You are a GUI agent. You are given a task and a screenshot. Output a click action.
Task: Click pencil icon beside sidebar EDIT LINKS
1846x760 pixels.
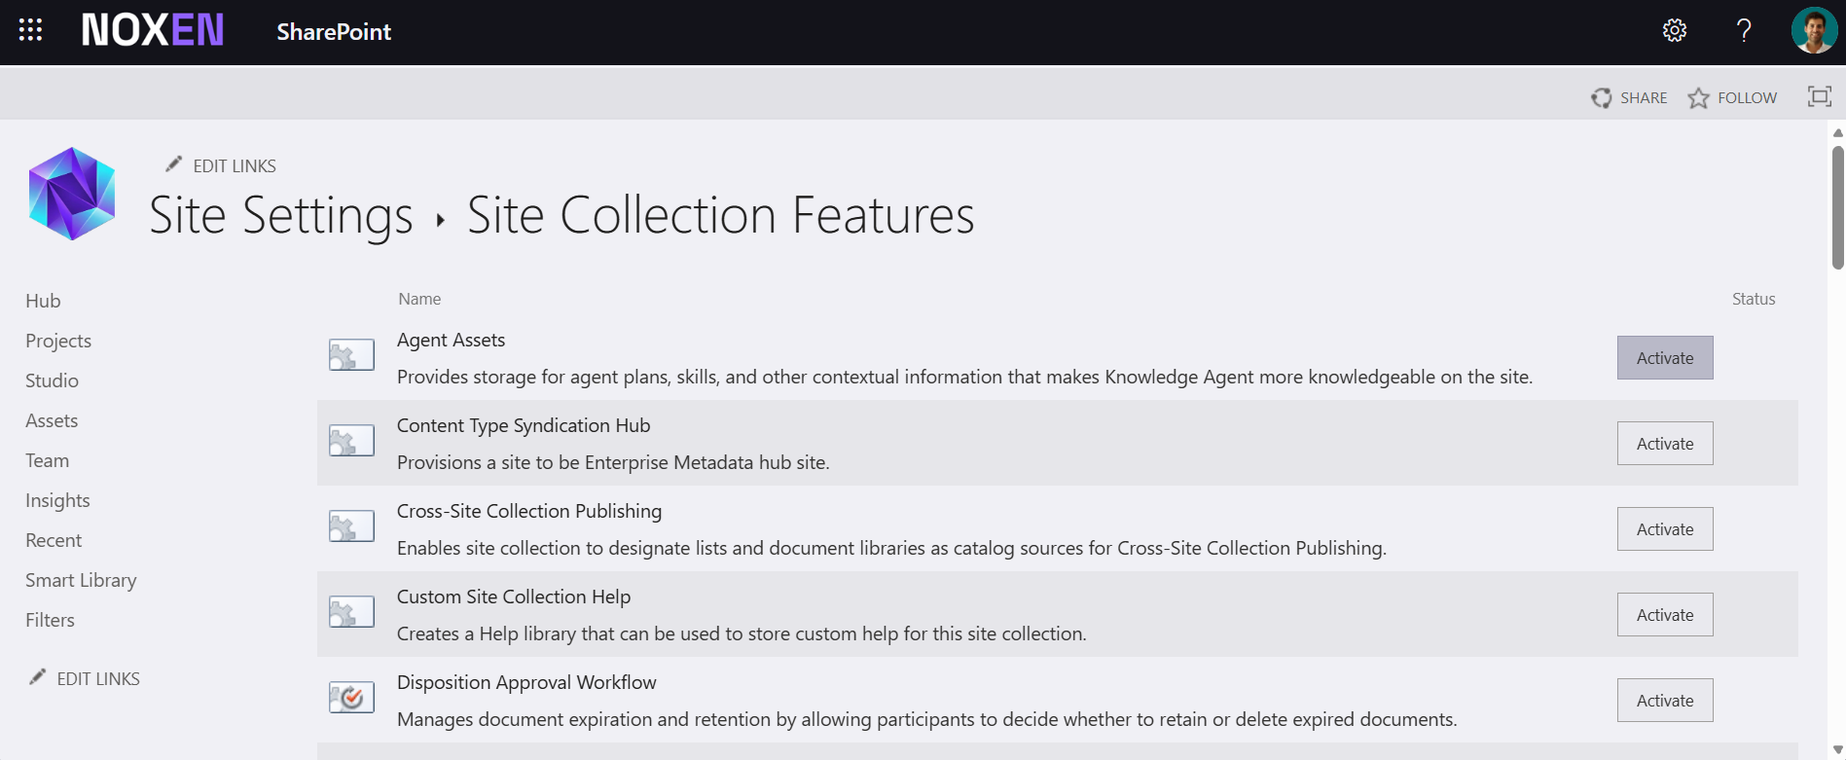[x=37, y=677]
